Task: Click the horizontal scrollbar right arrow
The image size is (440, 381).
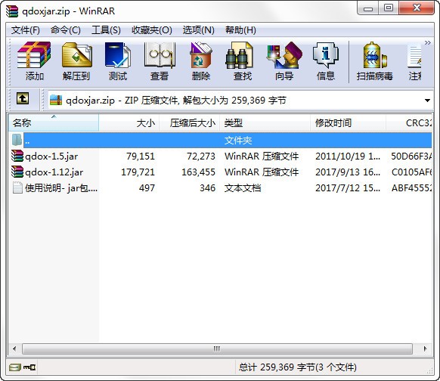Action: tap(425, 348)
